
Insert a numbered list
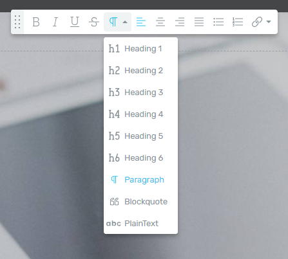(x=238, y=22)
